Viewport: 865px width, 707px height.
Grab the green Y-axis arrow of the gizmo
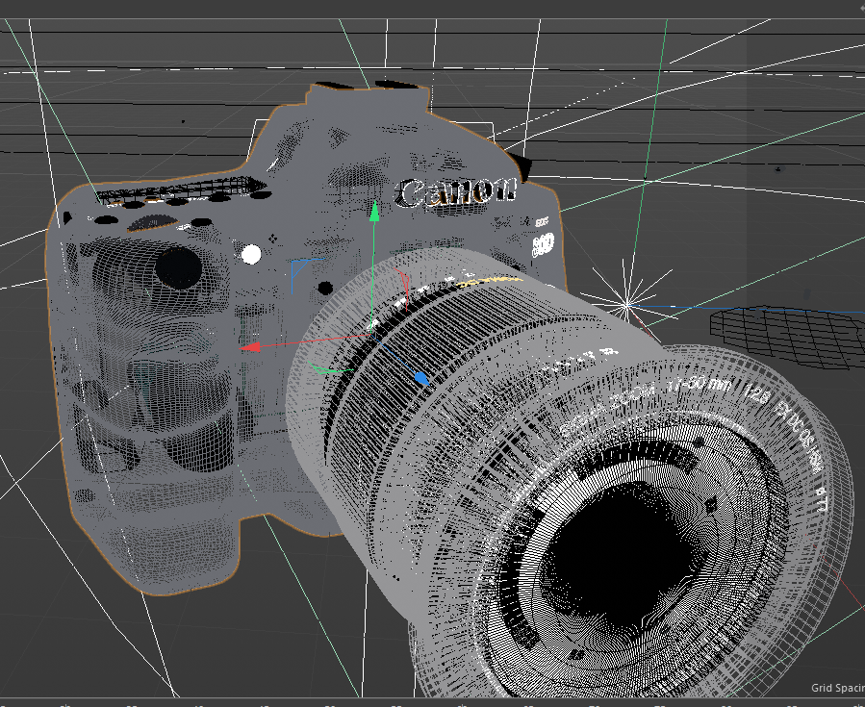pos(374,212)
